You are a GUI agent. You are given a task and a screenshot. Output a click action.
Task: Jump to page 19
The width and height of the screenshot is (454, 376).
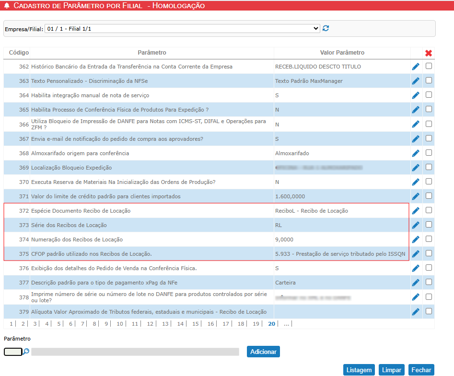(256, 324)
